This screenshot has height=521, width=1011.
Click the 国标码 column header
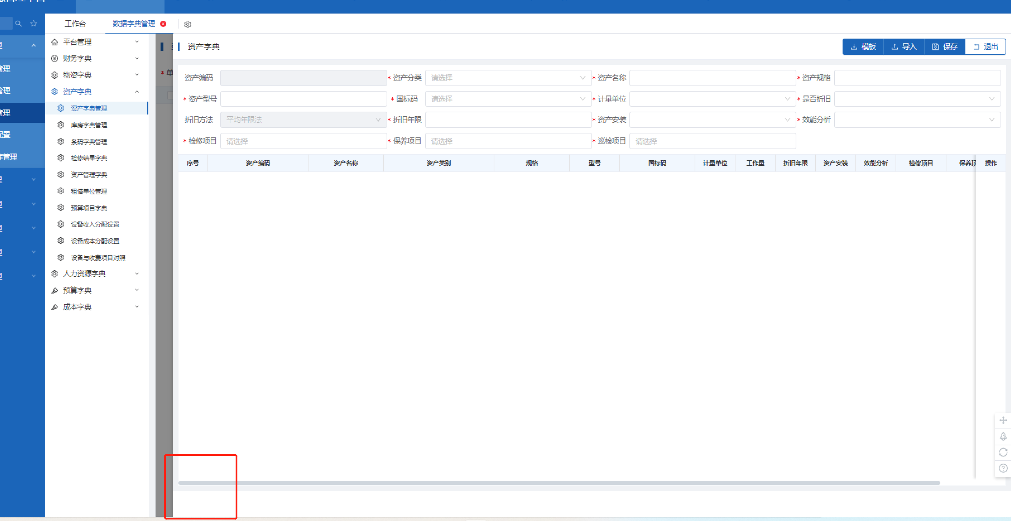[x=657, y=163]
